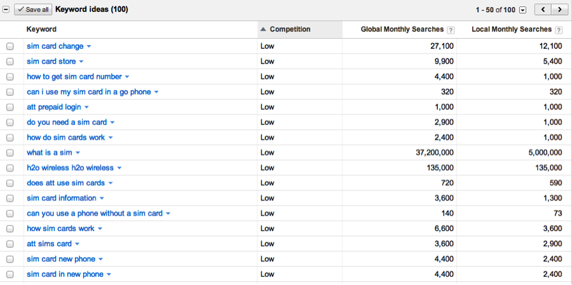Check the box for sim card change
Viewport: 572px width, 285px height.
tap(10, 46)
